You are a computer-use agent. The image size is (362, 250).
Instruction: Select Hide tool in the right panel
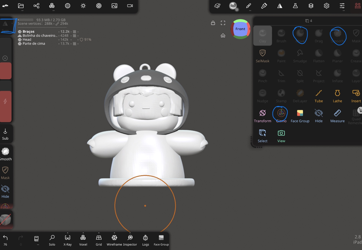coord(319,116)
